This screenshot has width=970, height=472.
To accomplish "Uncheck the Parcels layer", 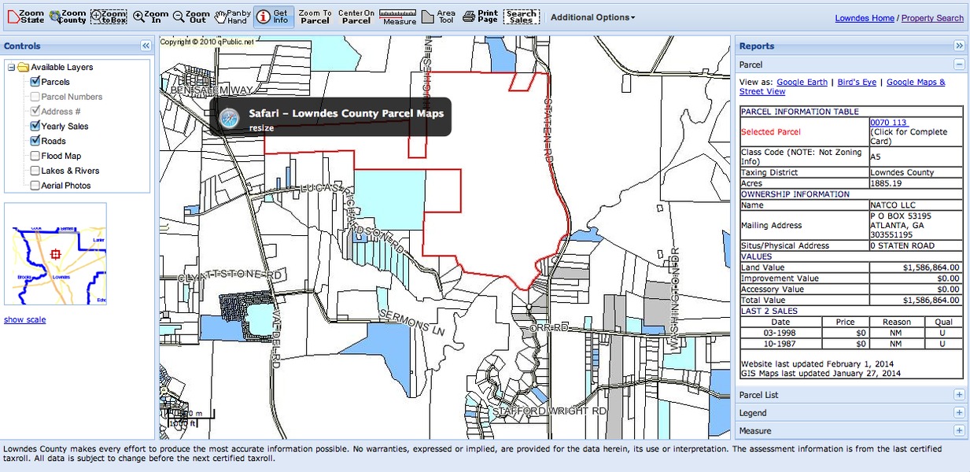I will tap(35, 82).
